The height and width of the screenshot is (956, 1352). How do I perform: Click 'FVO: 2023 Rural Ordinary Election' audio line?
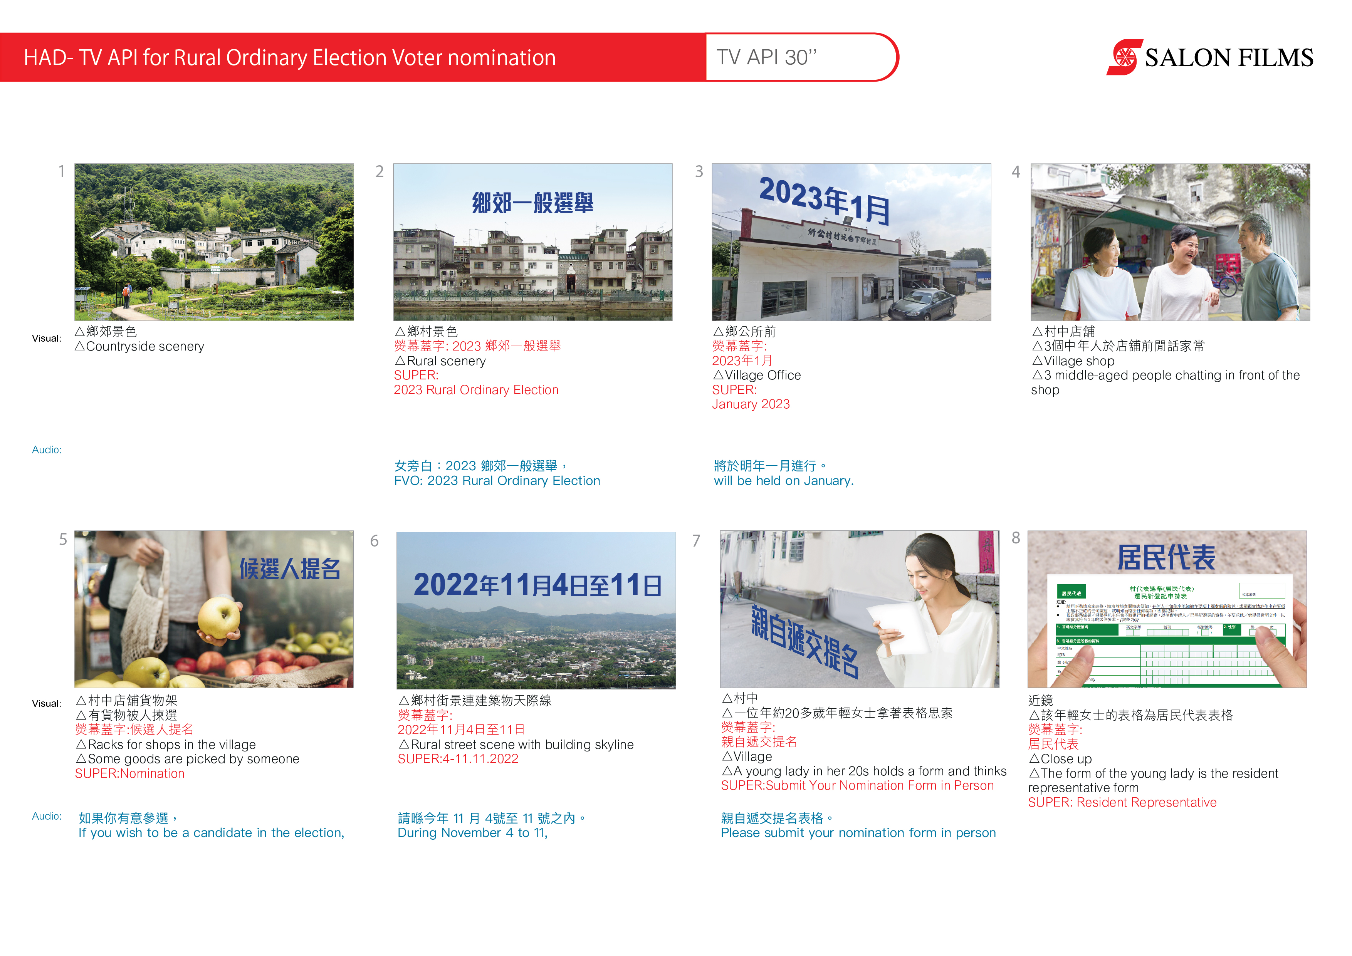pos(497,480)
